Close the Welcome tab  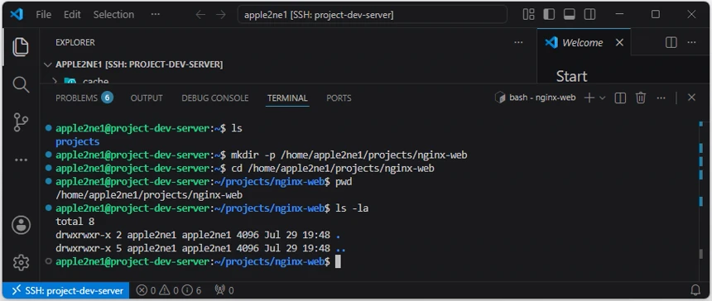point(619,43)
